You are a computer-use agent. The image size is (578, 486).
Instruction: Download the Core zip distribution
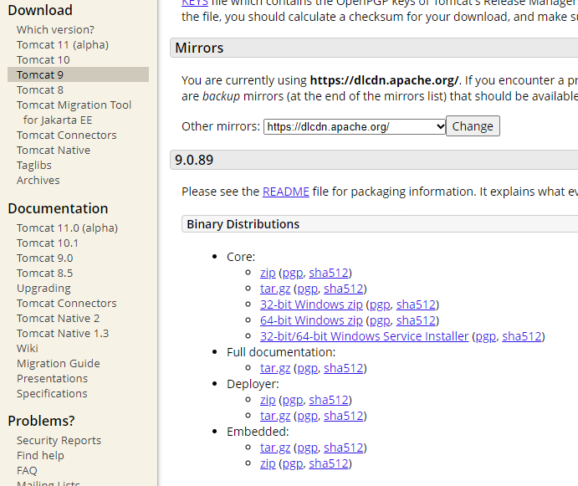(268, 273)
